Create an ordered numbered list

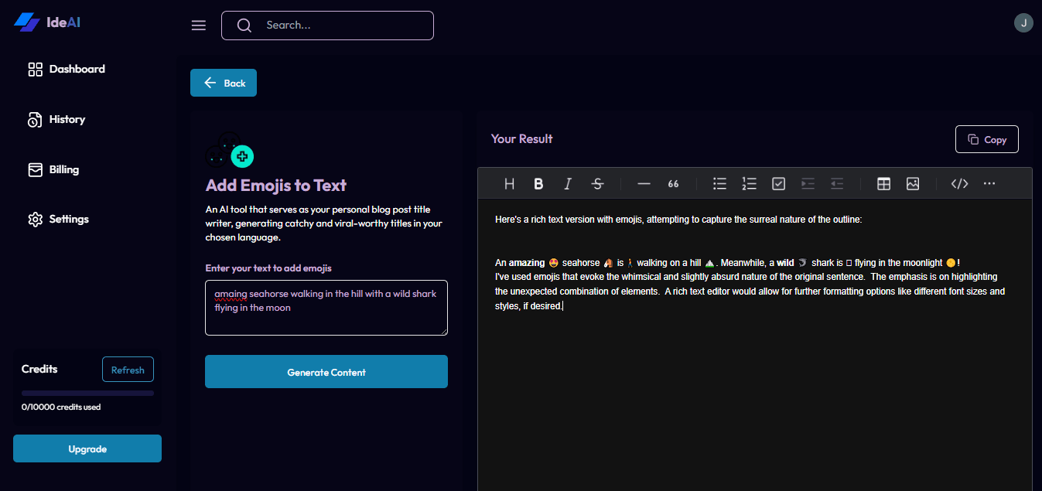749,183
